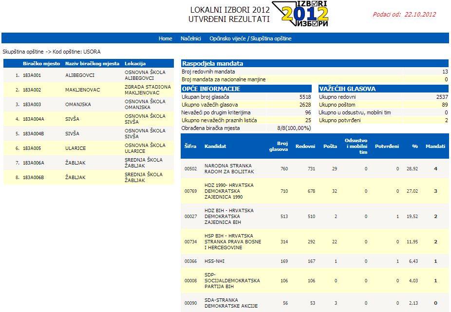The height and width of the screenshot is (312, 451).
Task: Click the Pošta column header
Action: click(330, 146)
